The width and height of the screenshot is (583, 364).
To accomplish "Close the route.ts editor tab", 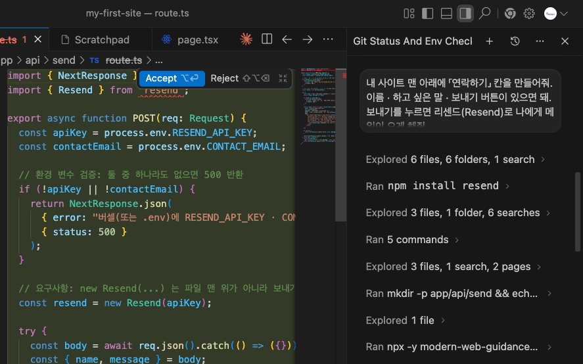I will pyautogui.click(x=38, y=39).
